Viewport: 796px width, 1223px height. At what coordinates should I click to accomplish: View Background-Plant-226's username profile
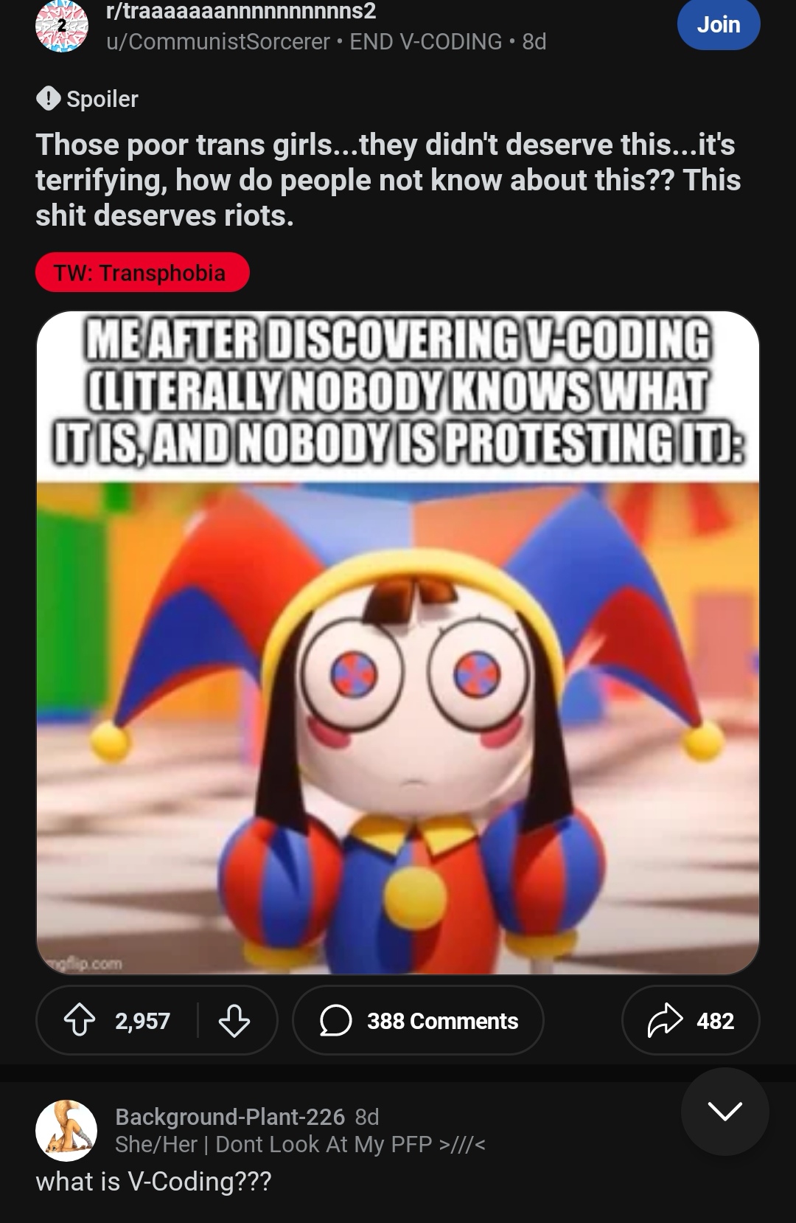coord(230,1117)
